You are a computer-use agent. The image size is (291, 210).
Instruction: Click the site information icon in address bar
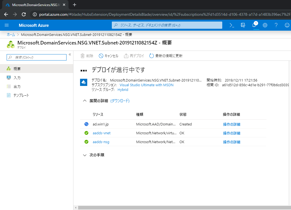click(x=35, y=14)
